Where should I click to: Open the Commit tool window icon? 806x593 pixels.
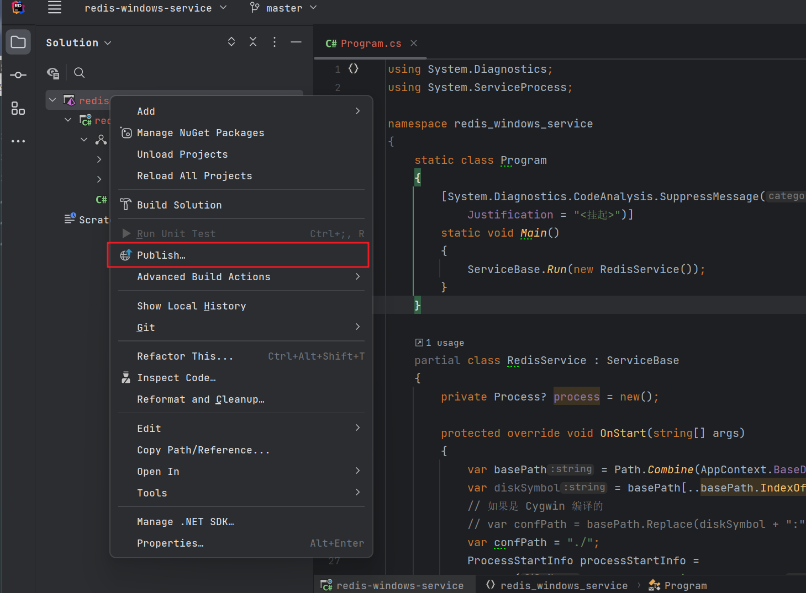click(18, 75)
